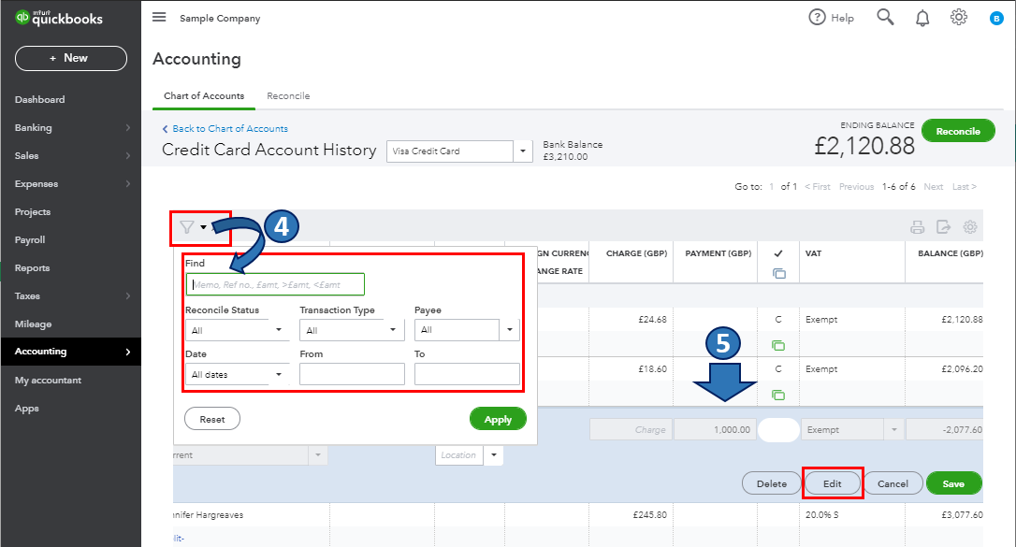Open Projects in sidebar
1016x547 pixels.
tap(33, 211)
